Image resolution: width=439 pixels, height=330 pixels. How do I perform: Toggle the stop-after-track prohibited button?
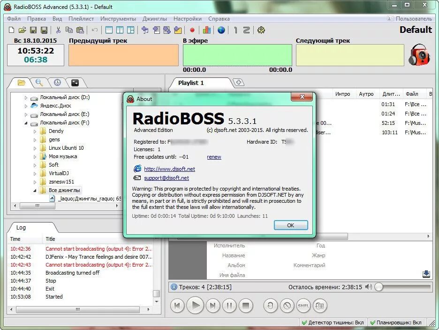pyautogui.click(x=287, y=306)
